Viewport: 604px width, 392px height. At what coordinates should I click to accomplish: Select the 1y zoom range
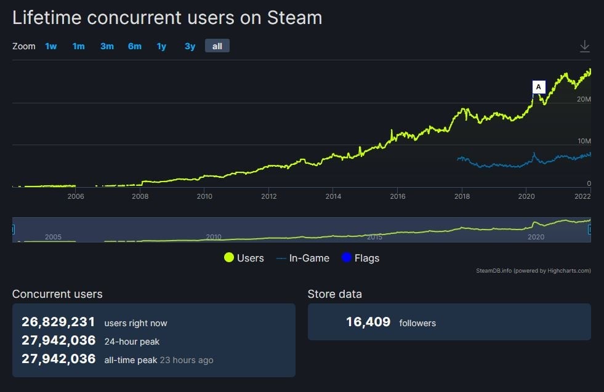[x=161, y=46]
